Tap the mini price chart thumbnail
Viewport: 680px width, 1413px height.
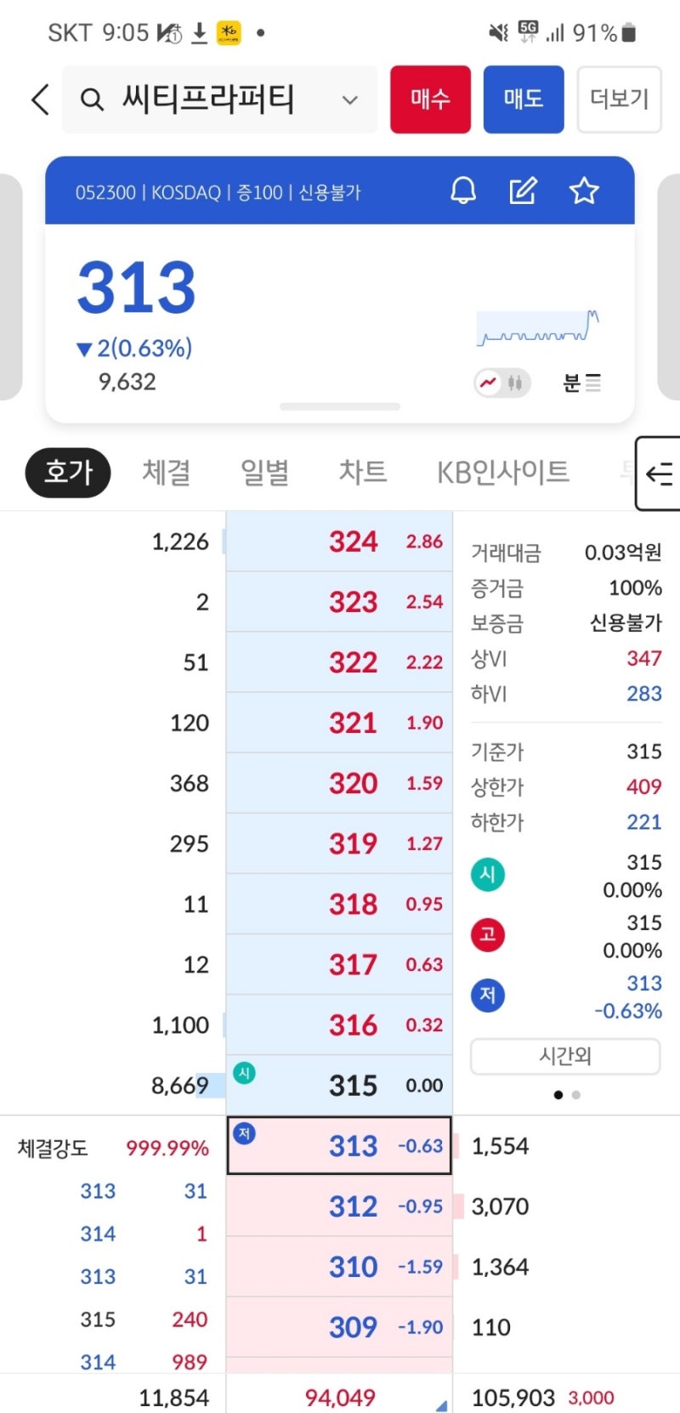(539, 327)
